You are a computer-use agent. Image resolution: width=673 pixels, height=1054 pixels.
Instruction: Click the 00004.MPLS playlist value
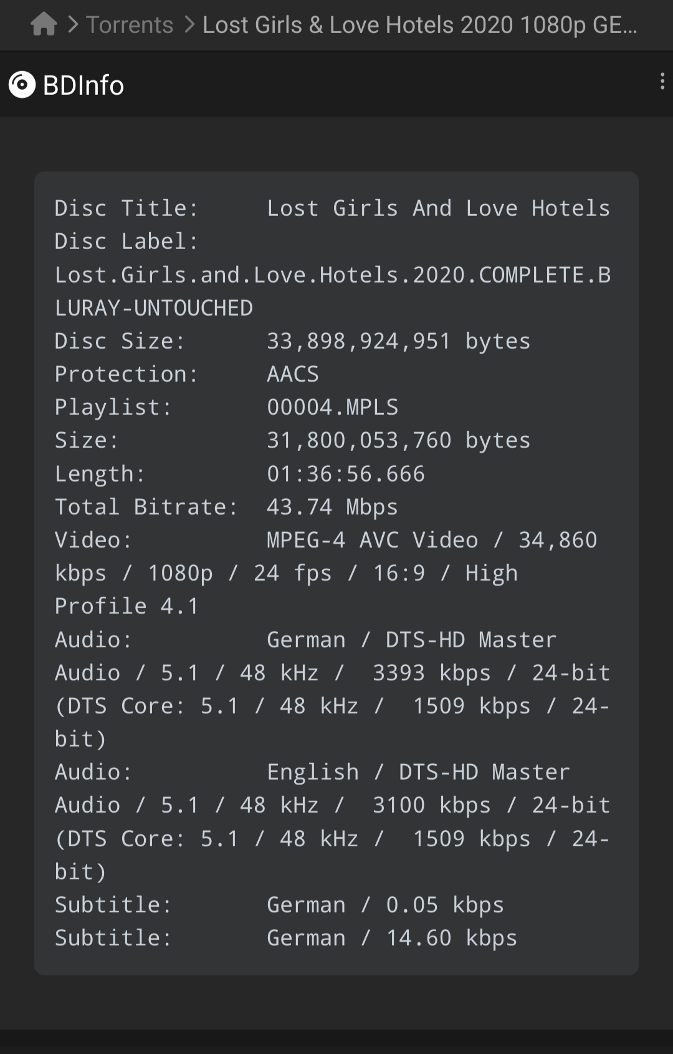pos(333,407)
